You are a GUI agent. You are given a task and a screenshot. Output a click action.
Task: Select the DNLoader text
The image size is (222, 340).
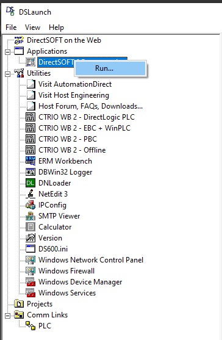coord(54,183)
